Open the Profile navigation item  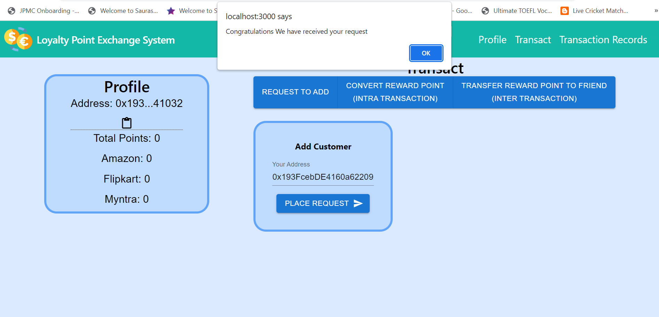click(492, 39)
